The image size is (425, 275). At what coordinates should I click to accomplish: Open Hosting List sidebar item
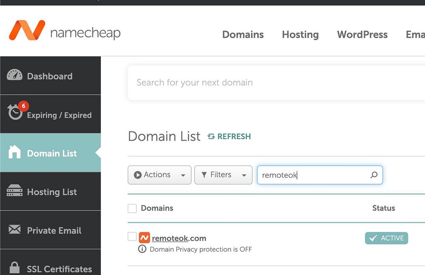click(51, 191)
